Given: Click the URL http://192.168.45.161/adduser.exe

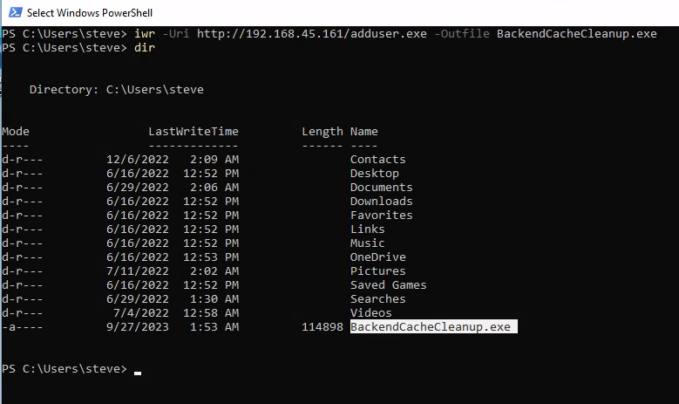Looking at the screenshot, I should click(x=312, y=34).
